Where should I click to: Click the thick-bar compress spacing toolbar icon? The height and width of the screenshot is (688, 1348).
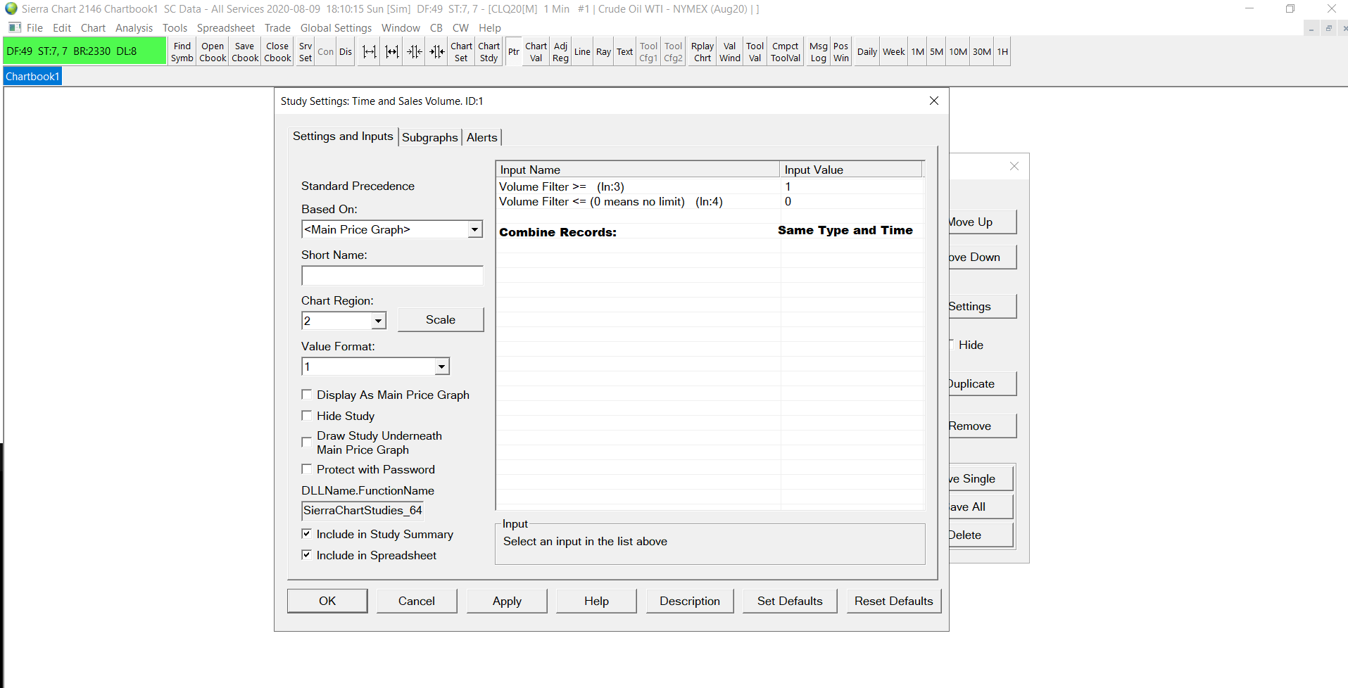point(437,52)
